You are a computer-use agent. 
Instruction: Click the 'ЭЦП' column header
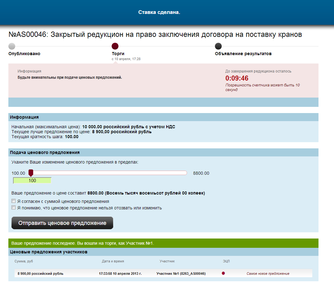(226, 261)
